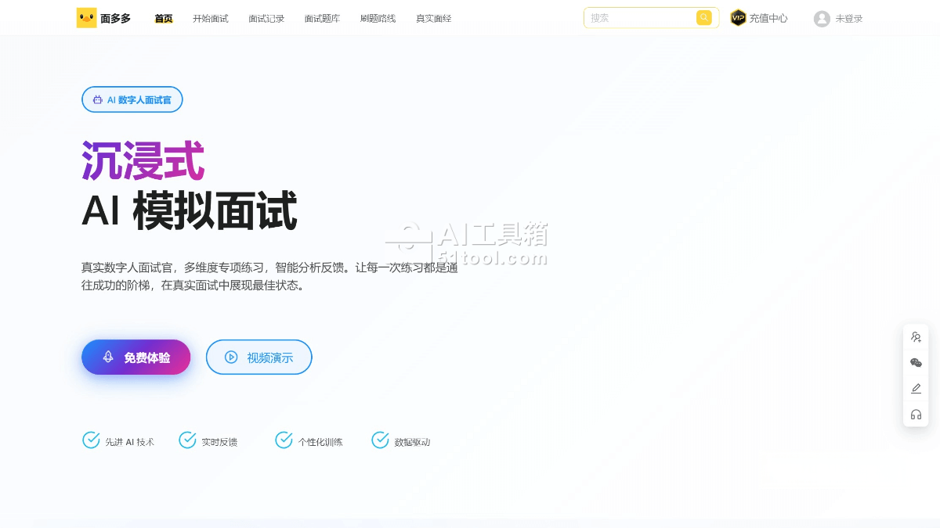Viewport: 940px width, 528px height.
Task: Focus the 搜索 search input field
Action: pos(638,18)
